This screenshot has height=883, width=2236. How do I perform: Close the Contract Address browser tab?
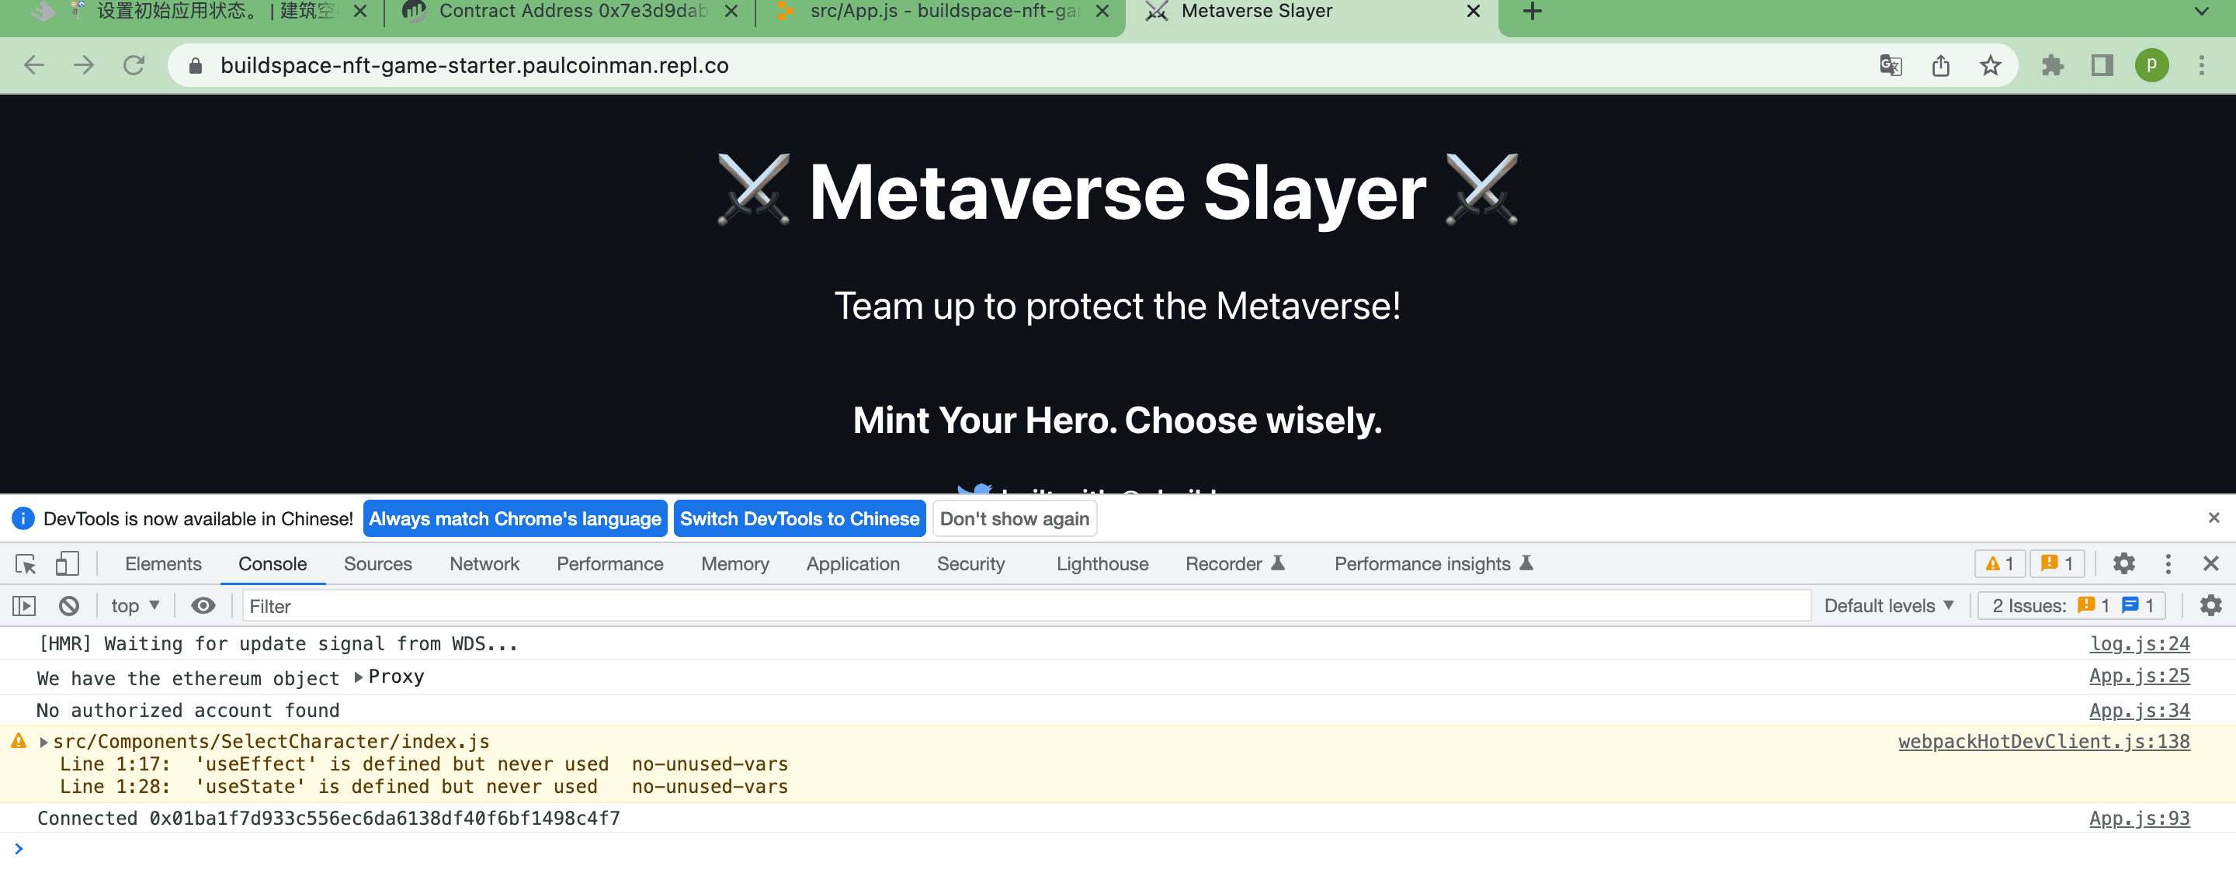coord(731,12)
